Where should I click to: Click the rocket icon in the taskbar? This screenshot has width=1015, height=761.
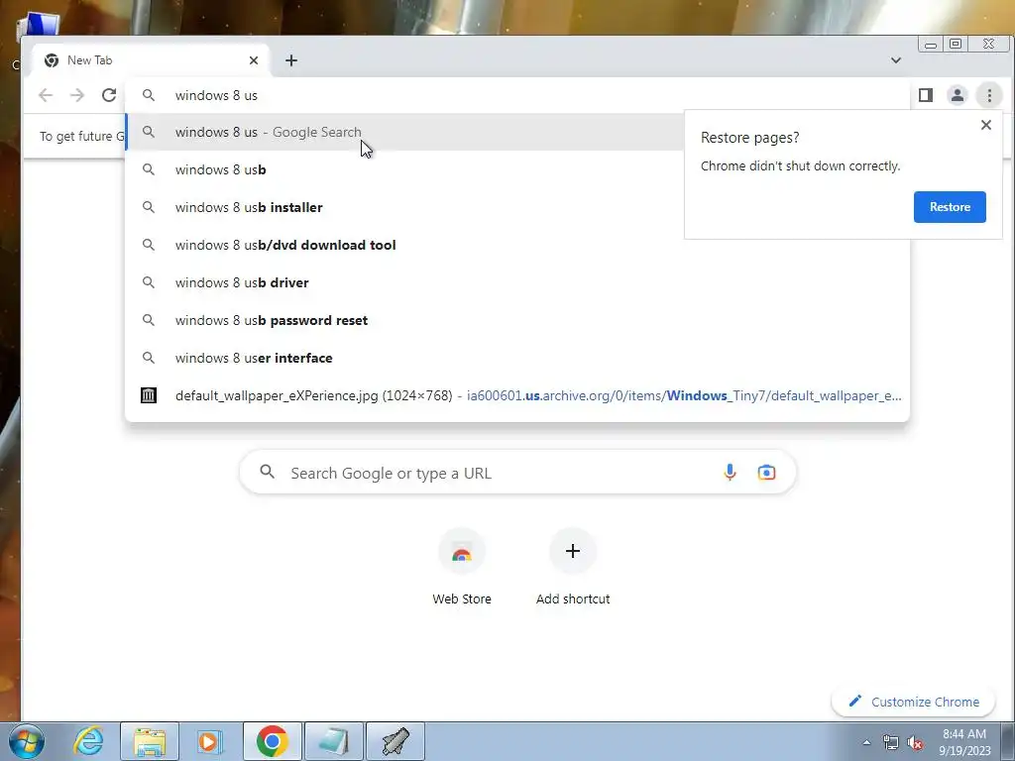[x=395, y=741]
